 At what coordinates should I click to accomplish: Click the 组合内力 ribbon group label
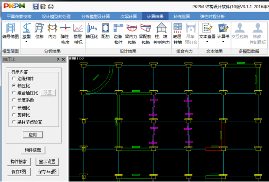tap(185, 51)
